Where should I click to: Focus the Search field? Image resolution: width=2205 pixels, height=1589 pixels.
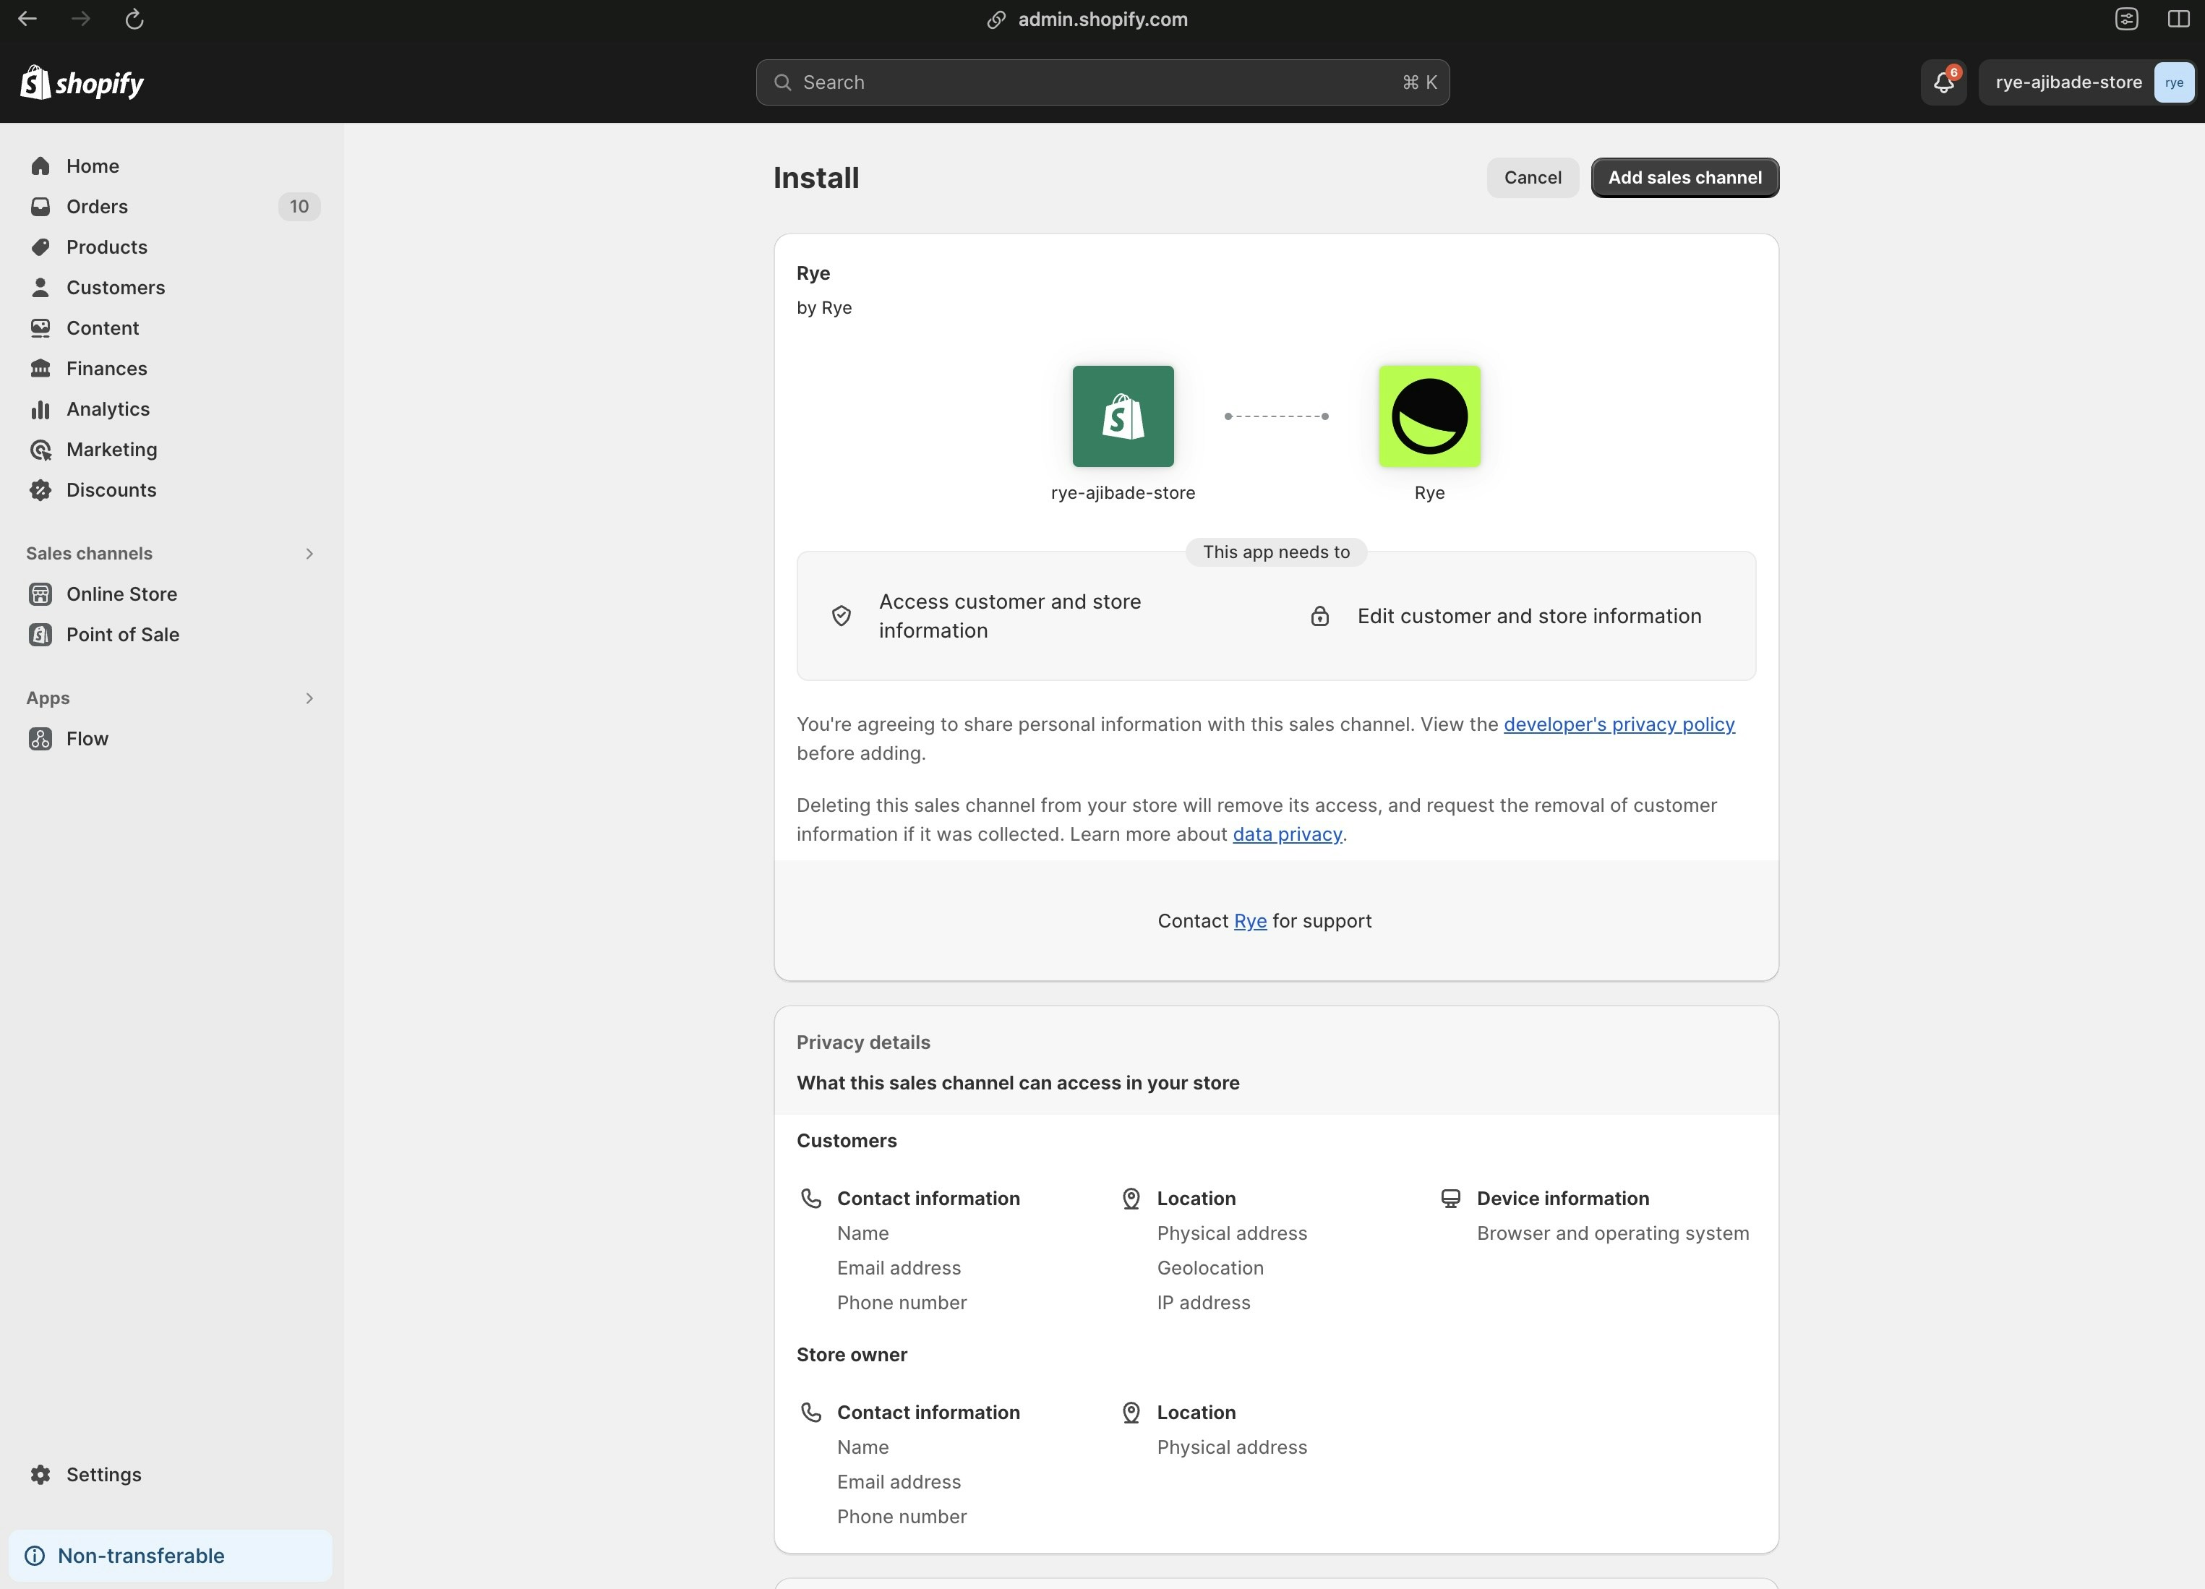[1102, 82]
